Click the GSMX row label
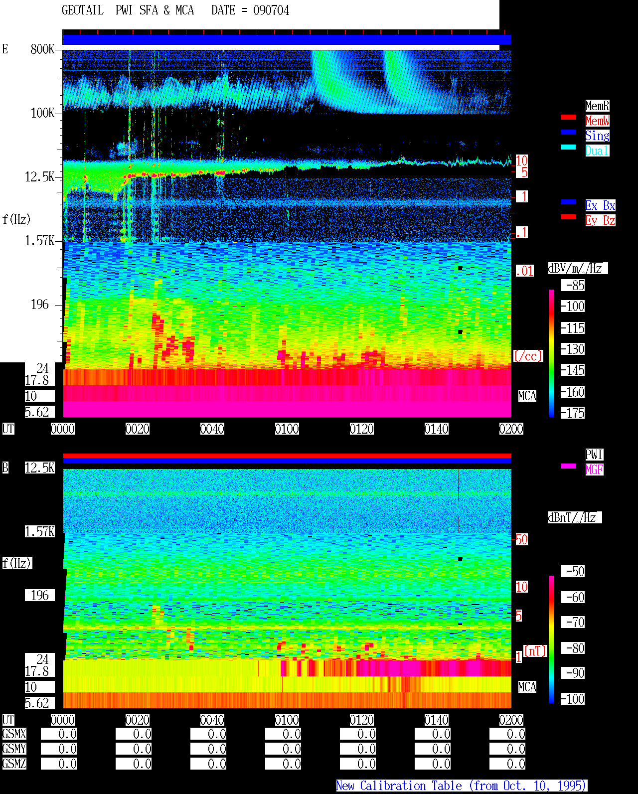Image resolution: width=638 pixels, height=794 pixels. [14, 734]
